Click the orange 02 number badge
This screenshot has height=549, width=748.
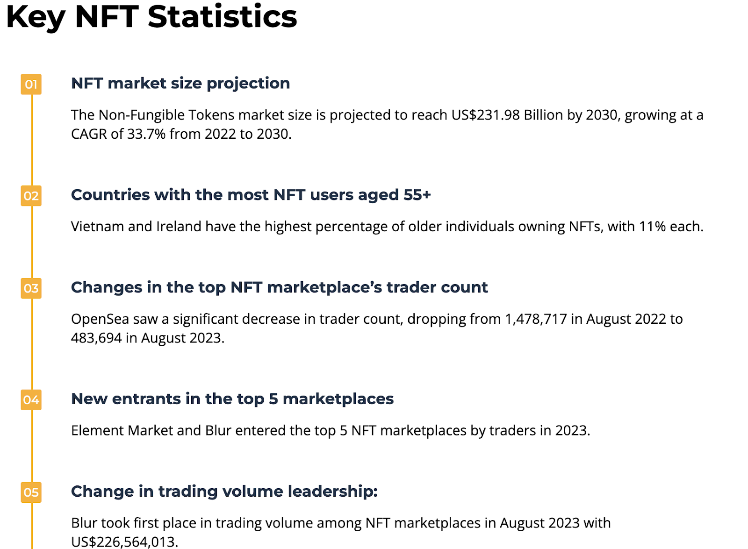(x=31, y=196)
